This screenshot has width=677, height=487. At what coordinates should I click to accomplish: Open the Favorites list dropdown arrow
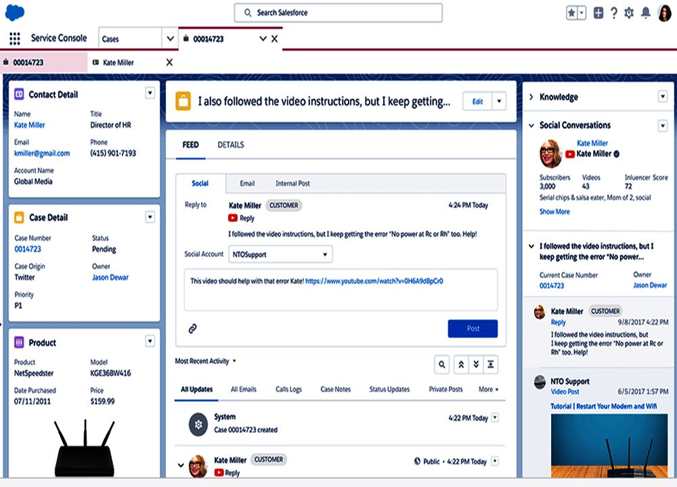click(582, 13)
